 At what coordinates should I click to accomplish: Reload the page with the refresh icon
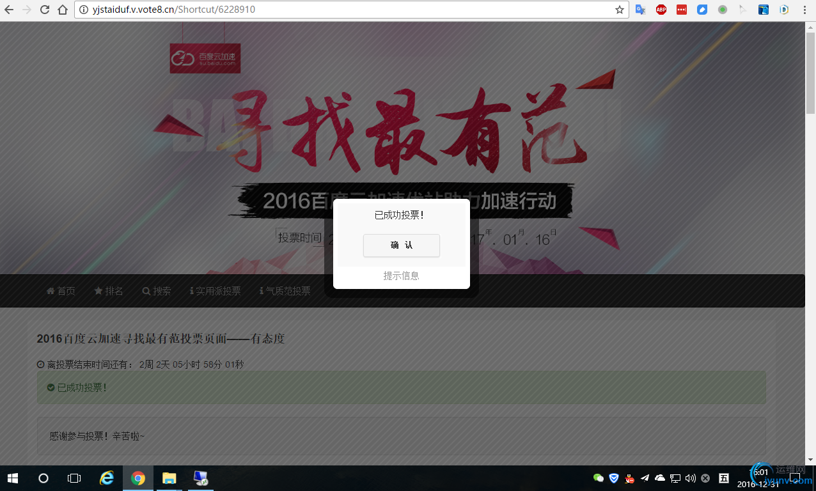pyautogui.click(x=43, y=10)
